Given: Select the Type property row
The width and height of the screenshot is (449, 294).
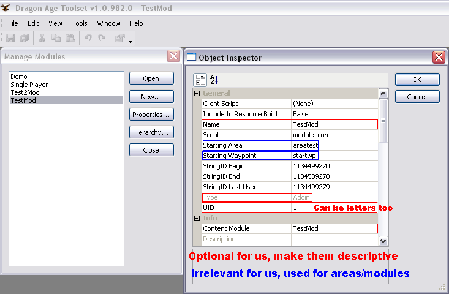Looking at the screenshot, I should coord(290,197).
